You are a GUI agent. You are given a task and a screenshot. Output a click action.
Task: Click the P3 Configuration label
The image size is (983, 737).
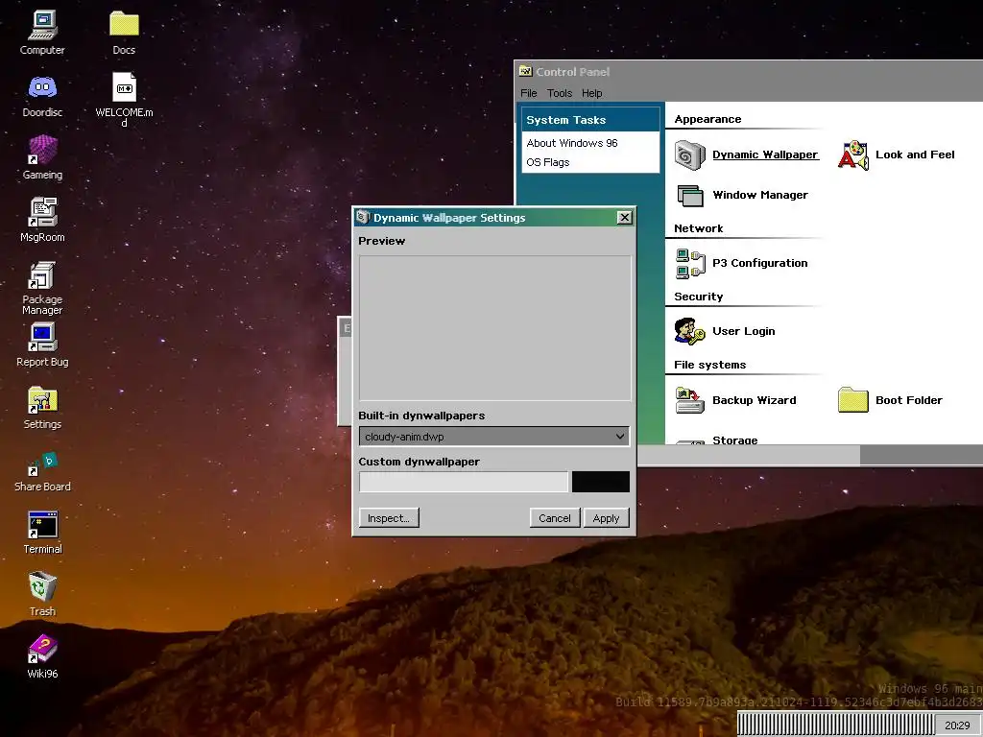tap(760, 263)
